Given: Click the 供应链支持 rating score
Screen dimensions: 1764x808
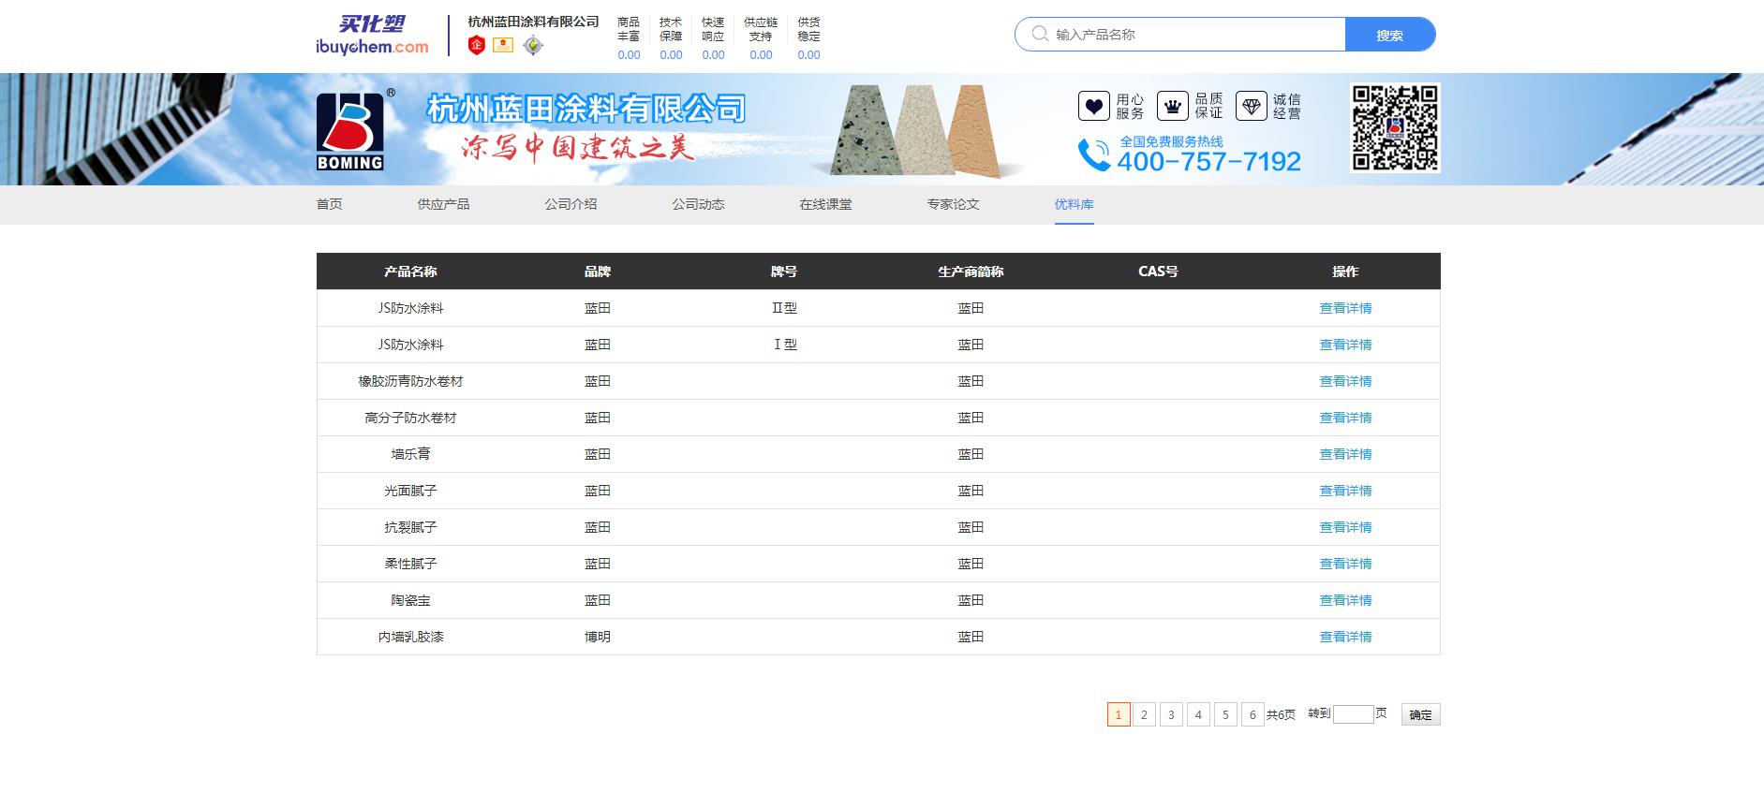Looking at the screenshot, I should click(x=761, y=55).
